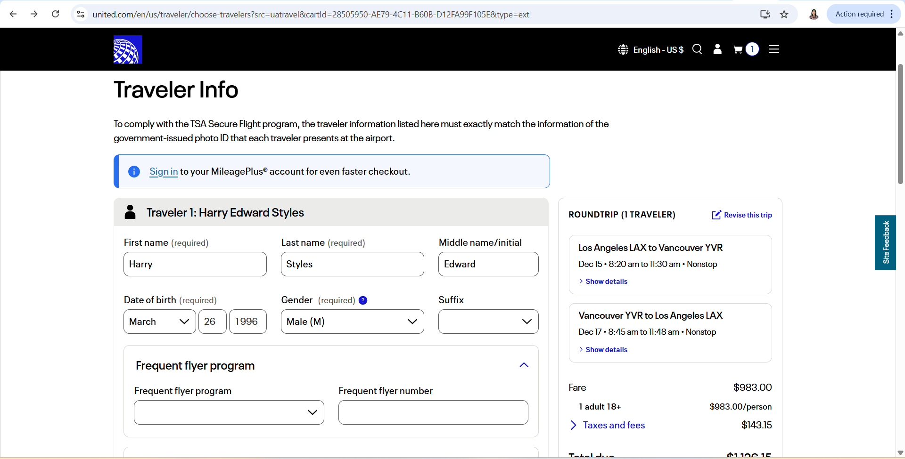Open the hamburger menu in header

(773, 49)
